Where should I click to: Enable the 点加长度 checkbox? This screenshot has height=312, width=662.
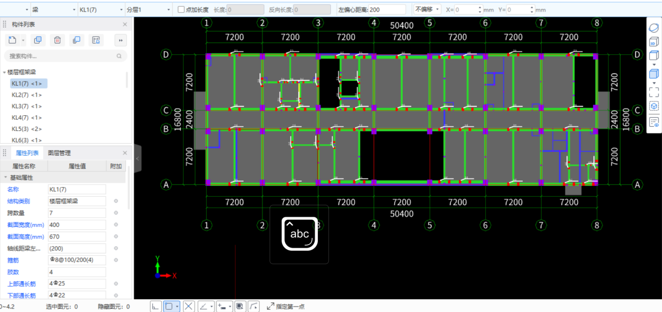click(x=181, y=10)
